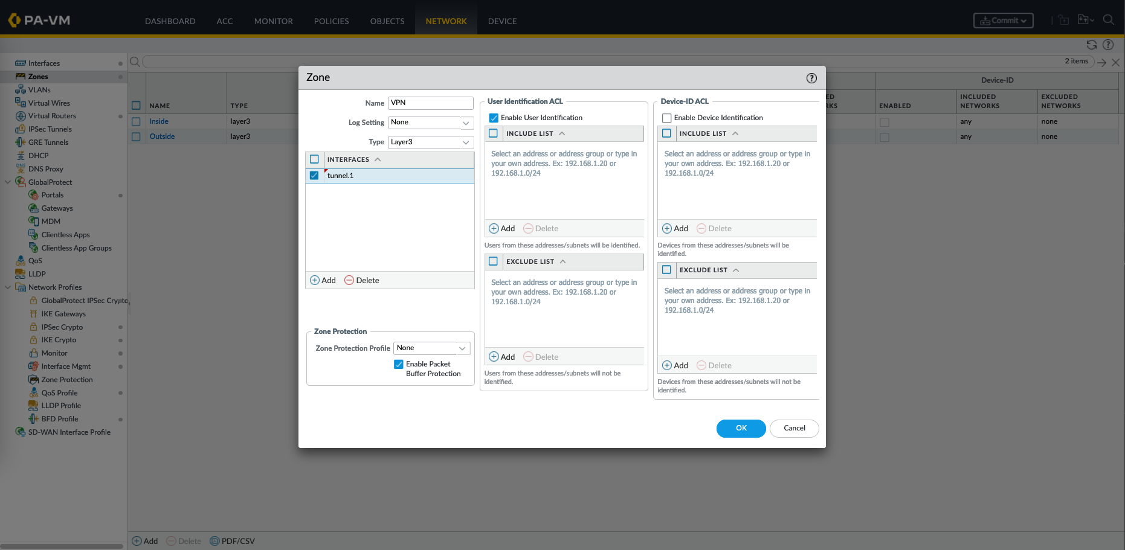This screenshot has height=550, width=1125.
Task: Uncheck Enable User Identification checkbox
Action: 494,118
